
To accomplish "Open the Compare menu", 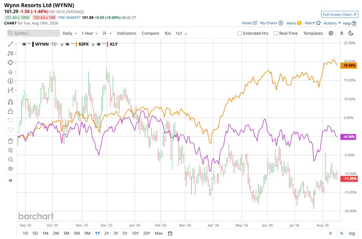I will coord(150,33).
